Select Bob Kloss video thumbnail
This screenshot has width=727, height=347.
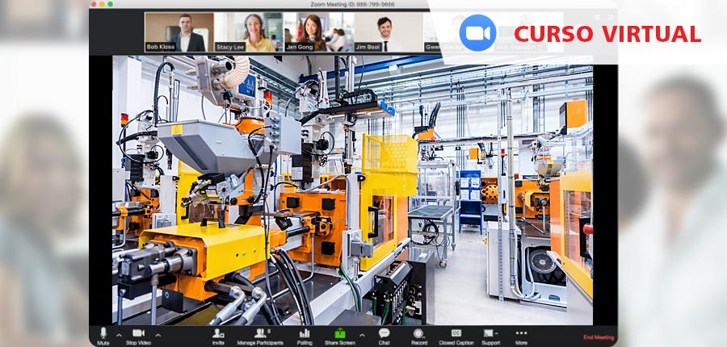tap(179, 32)
